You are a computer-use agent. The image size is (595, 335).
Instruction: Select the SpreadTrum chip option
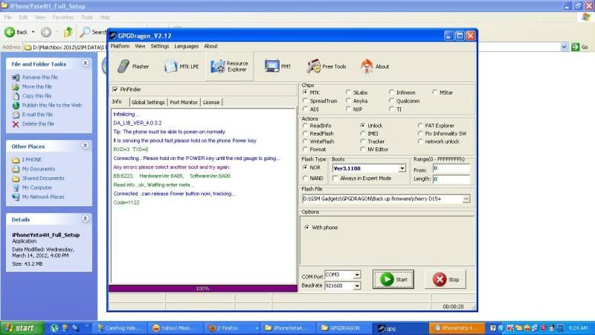tap(305, 101)
